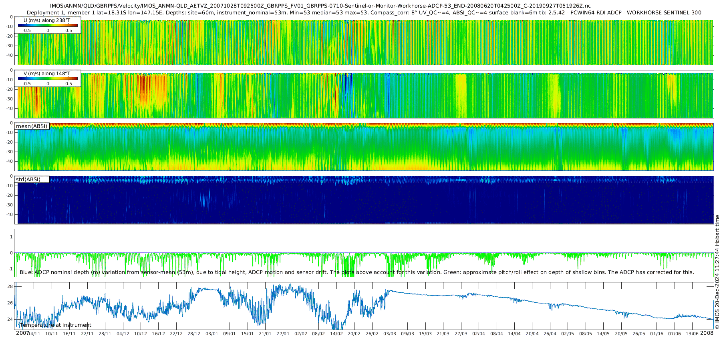Select the mean(ABSI) panel label

(32, 126)
